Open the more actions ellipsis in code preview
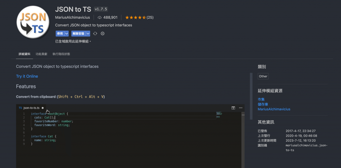Screen dimensions: 341x168 [x=240, y=108]
